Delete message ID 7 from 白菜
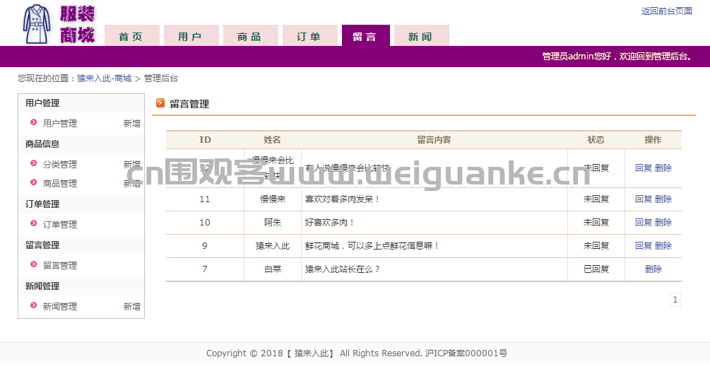Viewport: 710px width, 369px height. 653,269
